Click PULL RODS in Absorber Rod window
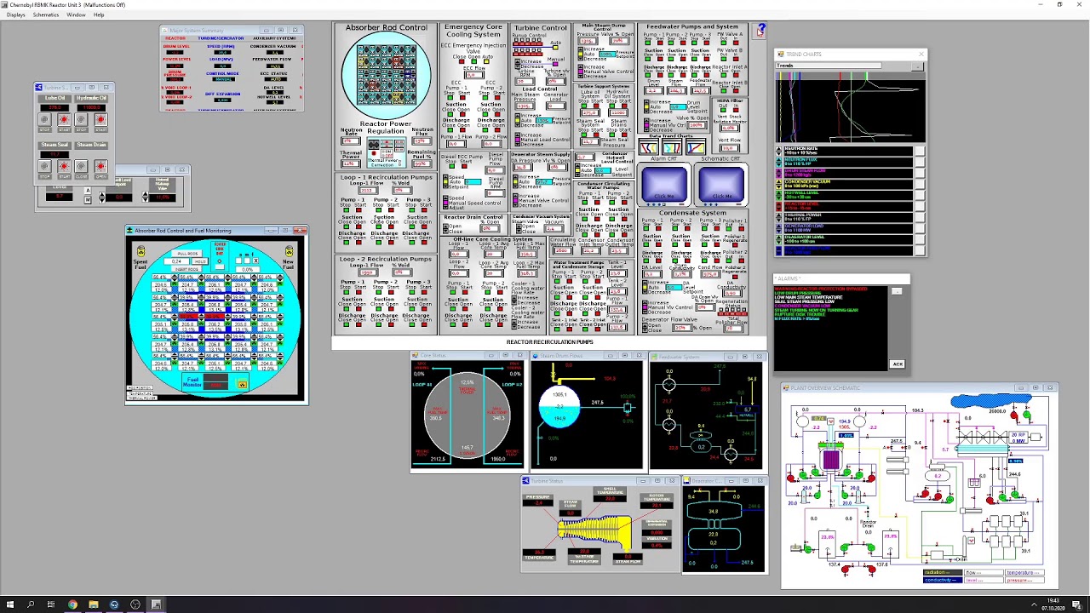1090x613 pixels. point(188,253)
